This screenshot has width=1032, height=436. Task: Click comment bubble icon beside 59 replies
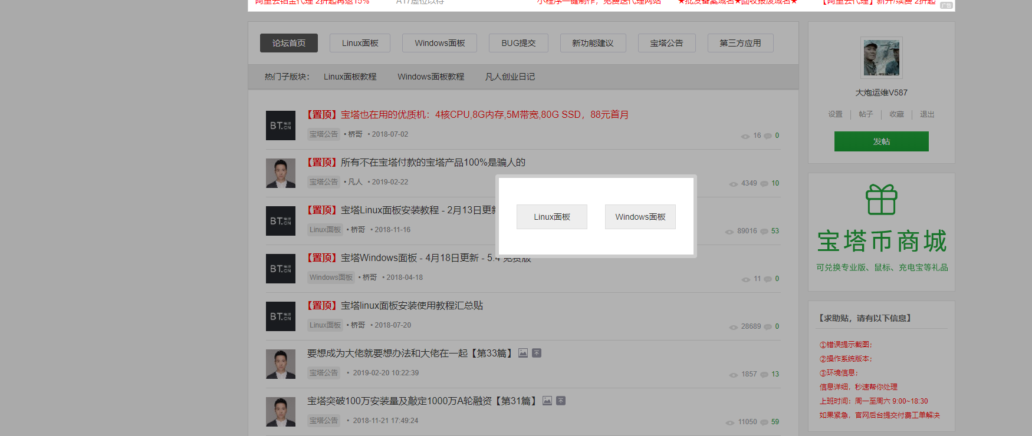[x=764, y=422]
